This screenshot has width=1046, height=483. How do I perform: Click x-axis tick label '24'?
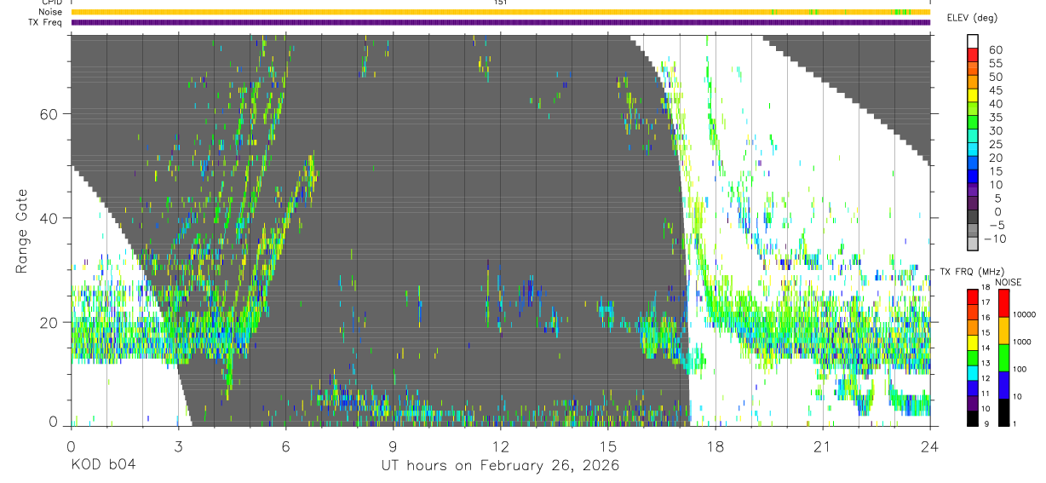pyautogui.click(x=930, y=446)
